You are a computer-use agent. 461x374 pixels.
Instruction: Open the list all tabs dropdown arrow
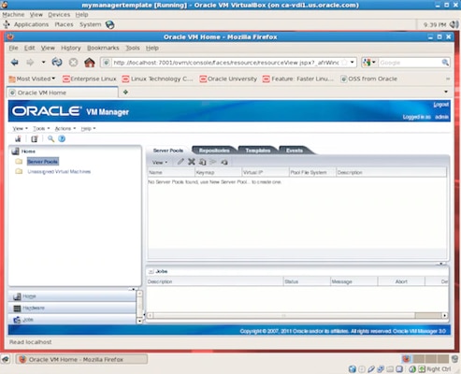[x=446, y=92]
